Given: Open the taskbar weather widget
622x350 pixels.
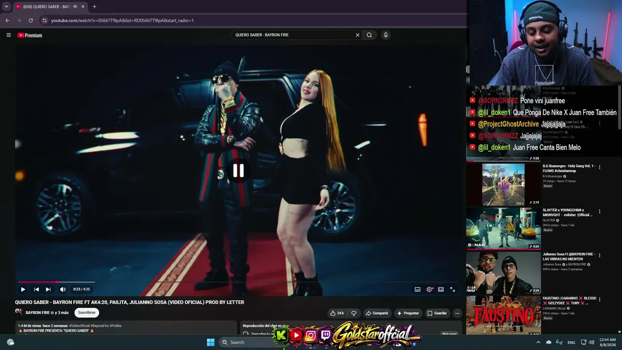Looking at the screenshot, I should click(x=10, y=342).
